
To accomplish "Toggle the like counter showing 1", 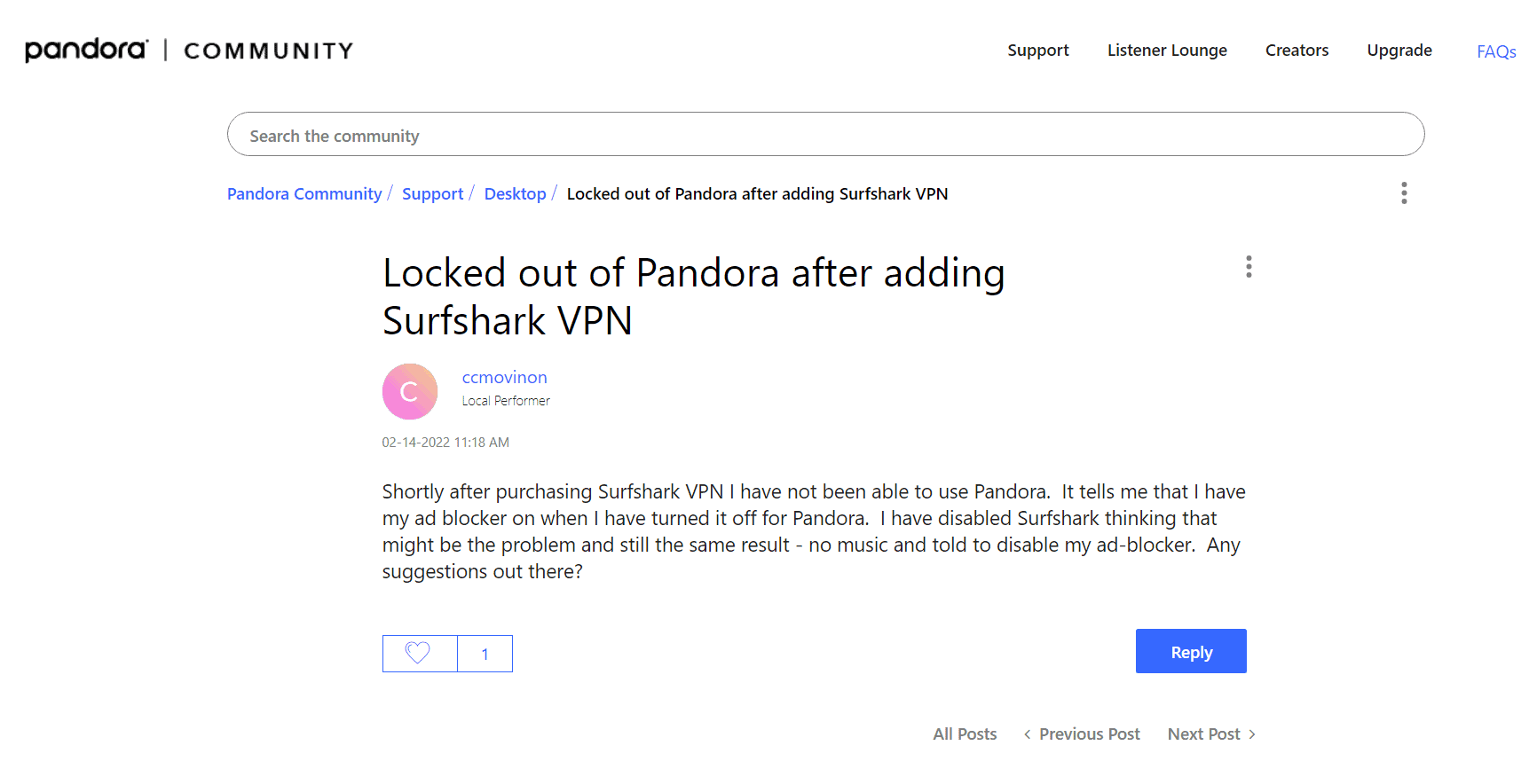I will coord(485,653).
